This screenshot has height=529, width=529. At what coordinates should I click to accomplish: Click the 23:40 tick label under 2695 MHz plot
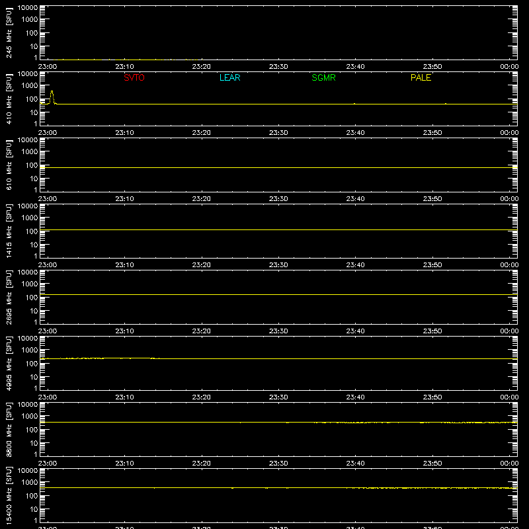click(355, 331)
